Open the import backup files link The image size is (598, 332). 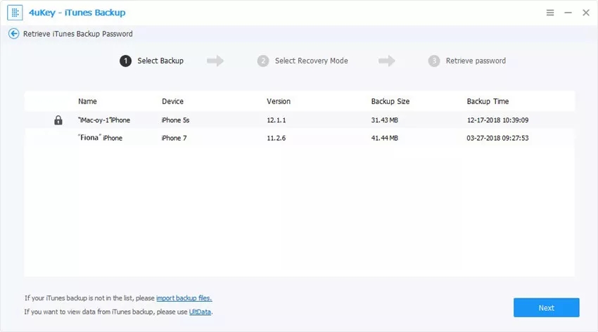[x=184, y=298]
